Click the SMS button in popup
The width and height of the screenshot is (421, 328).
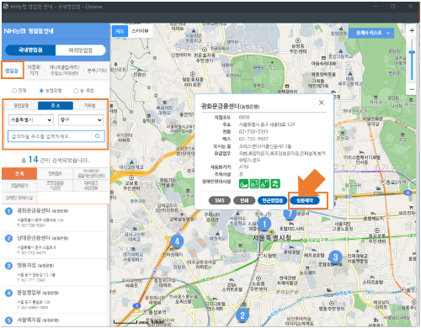(220, 200)
